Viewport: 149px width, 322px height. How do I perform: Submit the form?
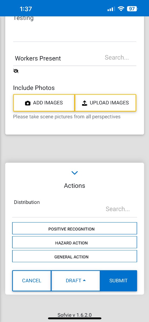coord(118,281)
